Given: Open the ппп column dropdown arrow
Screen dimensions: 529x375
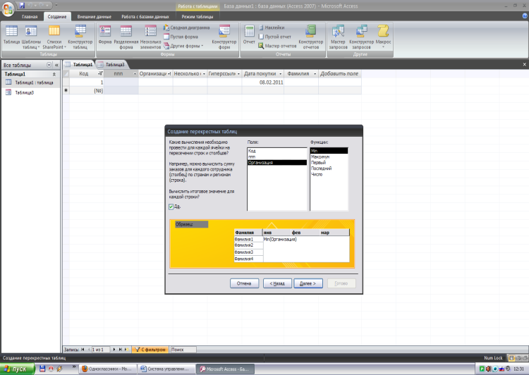Looking at the screenshot, I should (135, 74).
